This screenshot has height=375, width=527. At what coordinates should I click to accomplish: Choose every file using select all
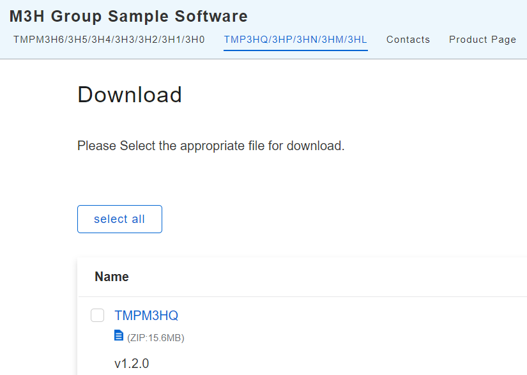(119, 219)
